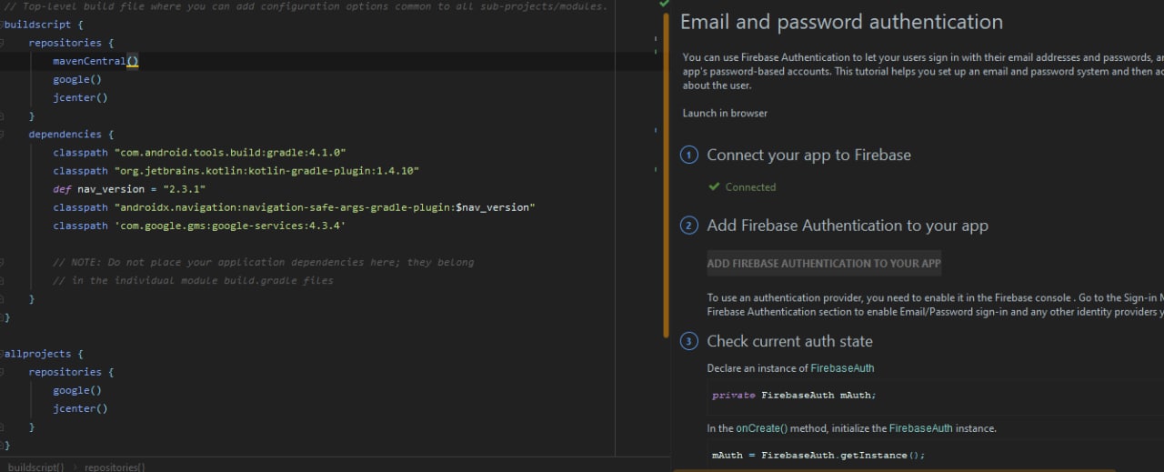
Task: Click the green inspection checkmark above the editor
Action: tap(664, 4)
